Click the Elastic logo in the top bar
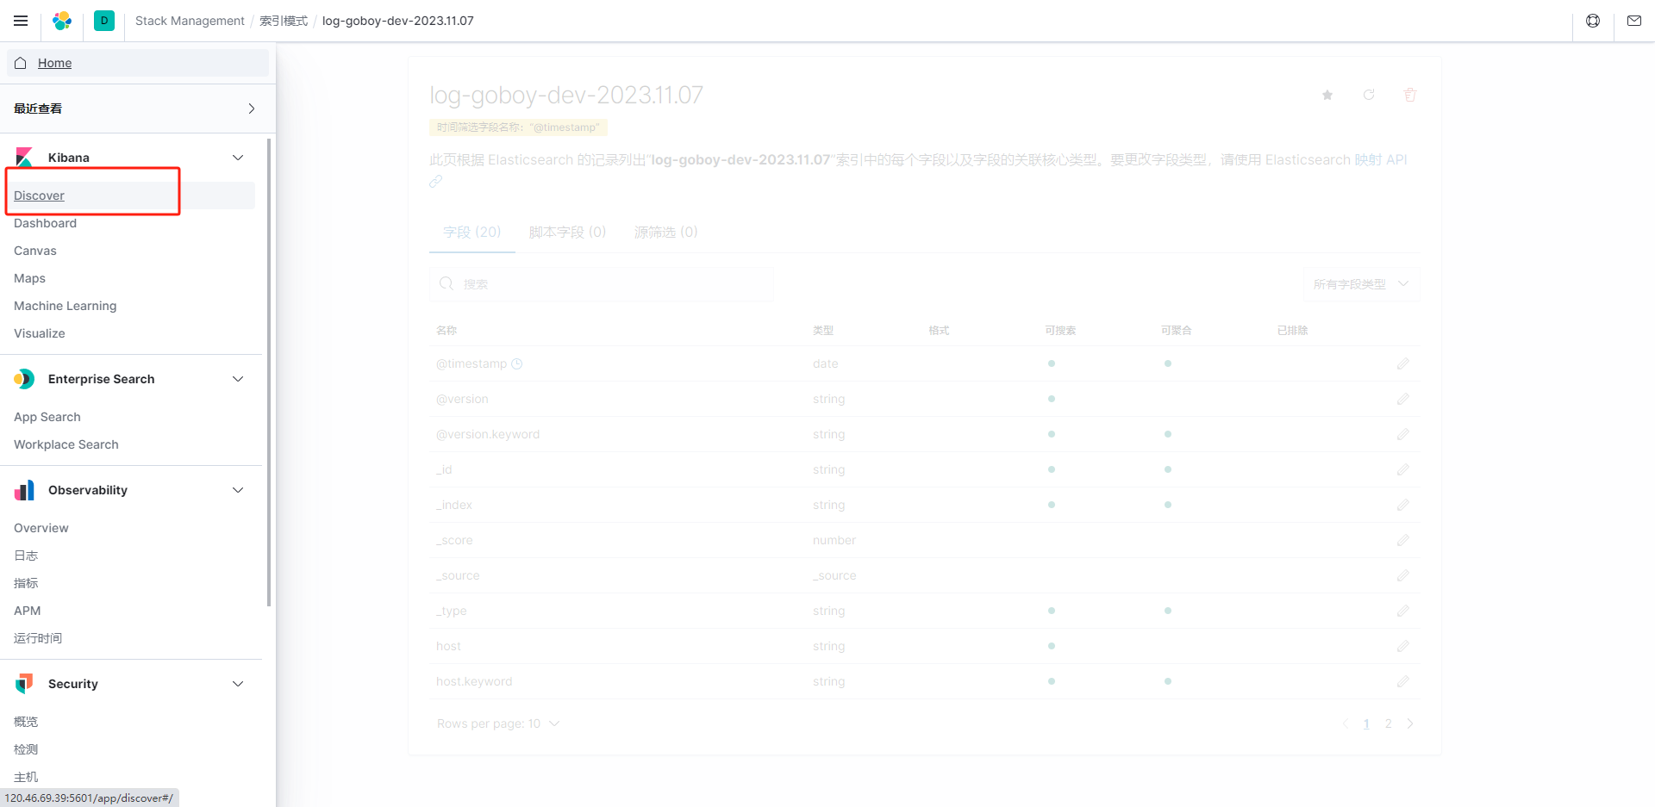The height and width of the screenshot is (807, 1655). pyautogui.click(x=61, y=21)
